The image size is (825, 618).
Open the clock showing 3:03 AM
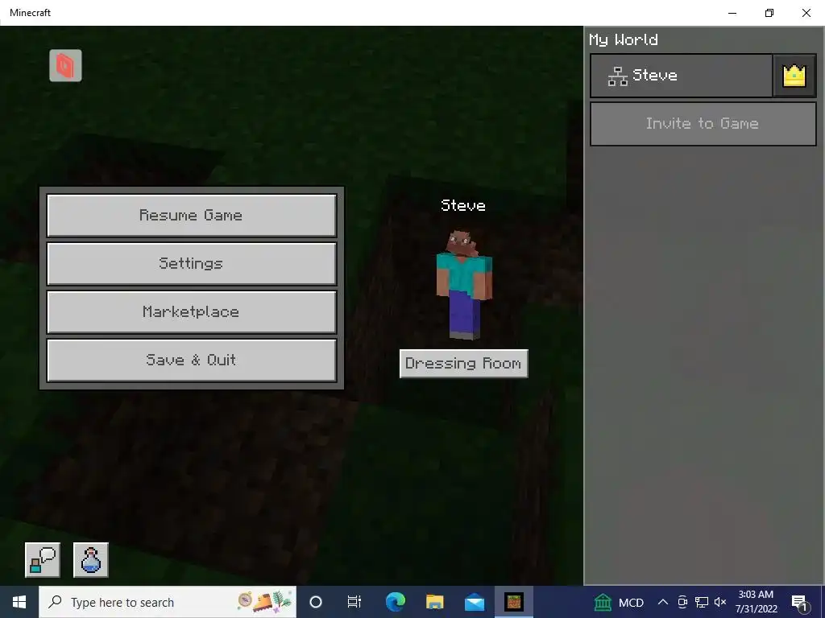pyautogui.click(x=756, y=602)
